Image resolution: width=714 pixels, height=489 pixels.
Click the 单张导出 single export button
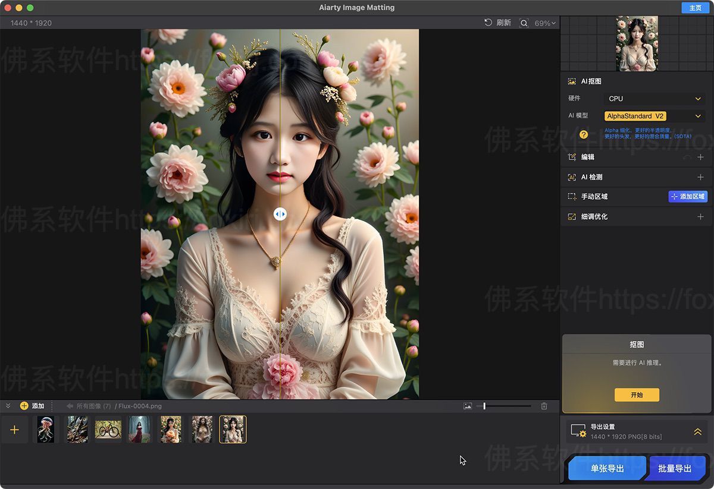click(x=607, y=468)
